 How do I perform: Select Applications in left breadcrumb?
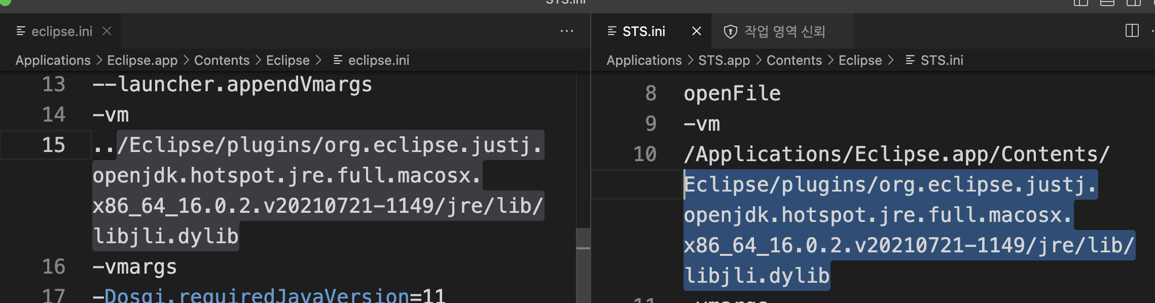click(x=53, y=60)
